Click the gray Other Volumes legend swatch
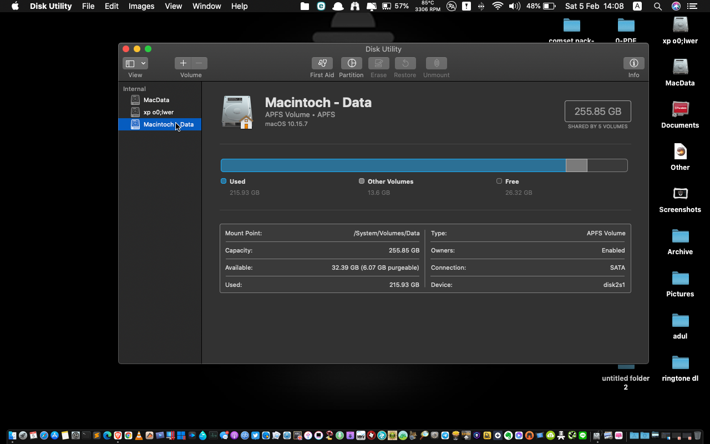 click(362, 181)
